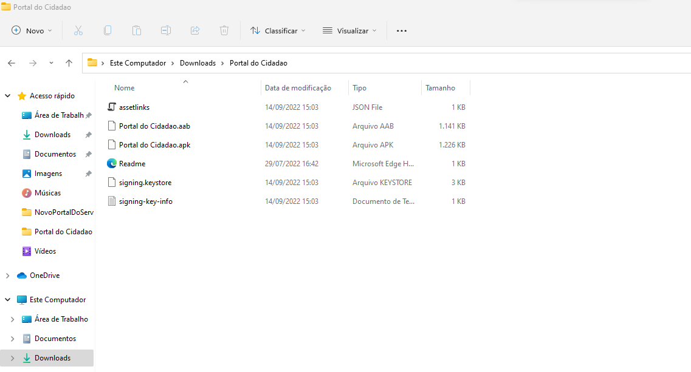
Task: Click the Portal do Cidadao.aab file icon
Action: coord(112,126)
